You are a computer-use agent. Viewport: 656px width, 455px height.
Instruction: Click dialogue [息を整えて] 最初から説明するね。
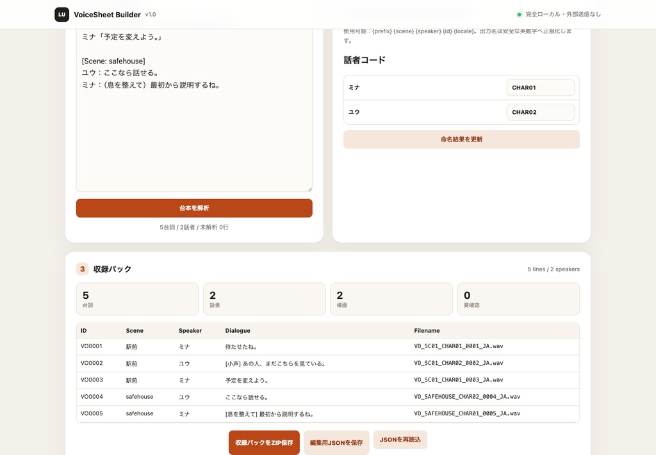pyautogui.click(x=270, y=414)
